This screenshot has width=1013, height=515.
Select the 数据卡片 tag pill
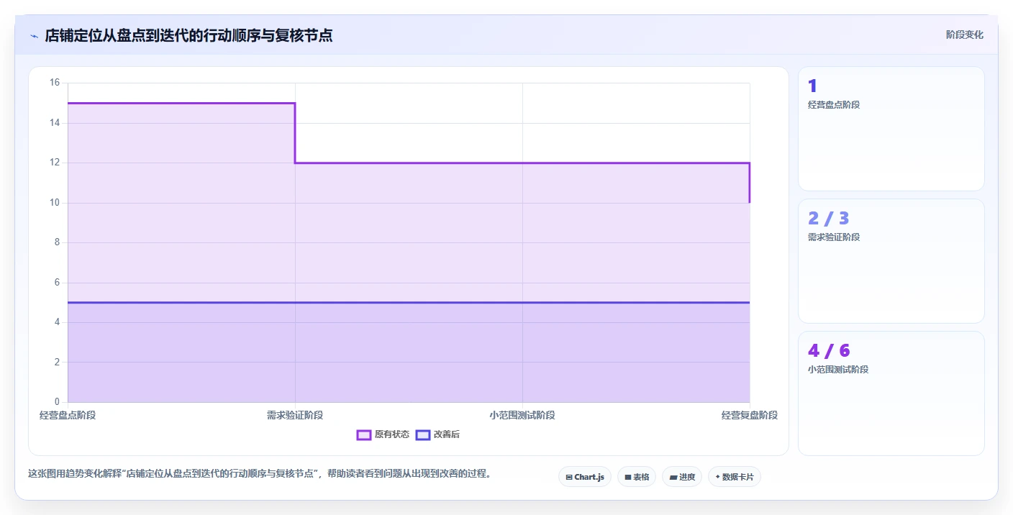[735, 477]
